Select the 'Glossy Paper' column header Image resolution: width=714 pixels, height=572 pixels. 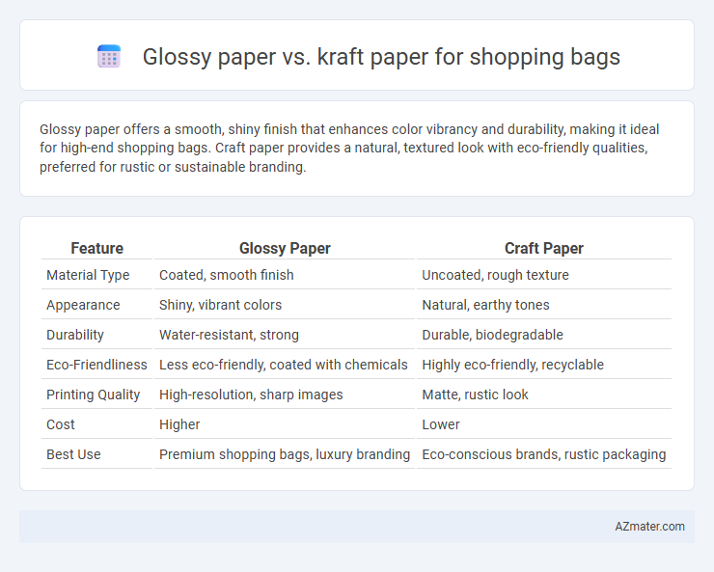(285, 249)
